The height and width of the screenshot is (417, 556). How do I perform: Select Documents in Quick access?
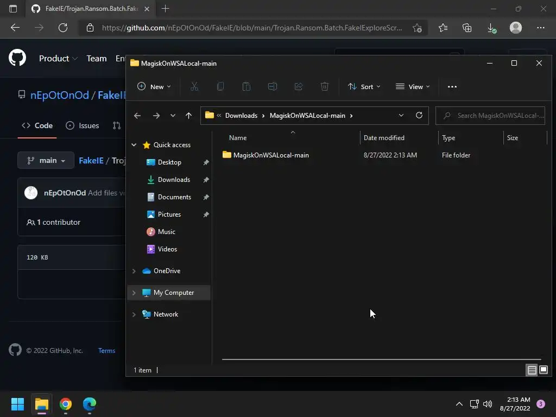point(174,197)
